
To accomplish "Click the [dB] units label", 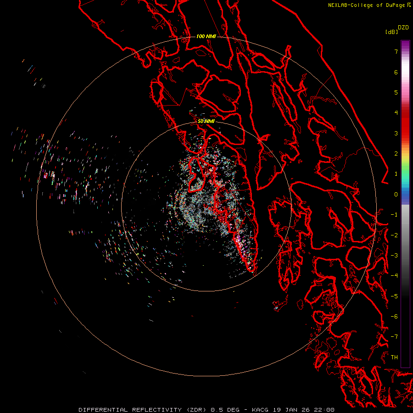I will click(x=392, y=32).
